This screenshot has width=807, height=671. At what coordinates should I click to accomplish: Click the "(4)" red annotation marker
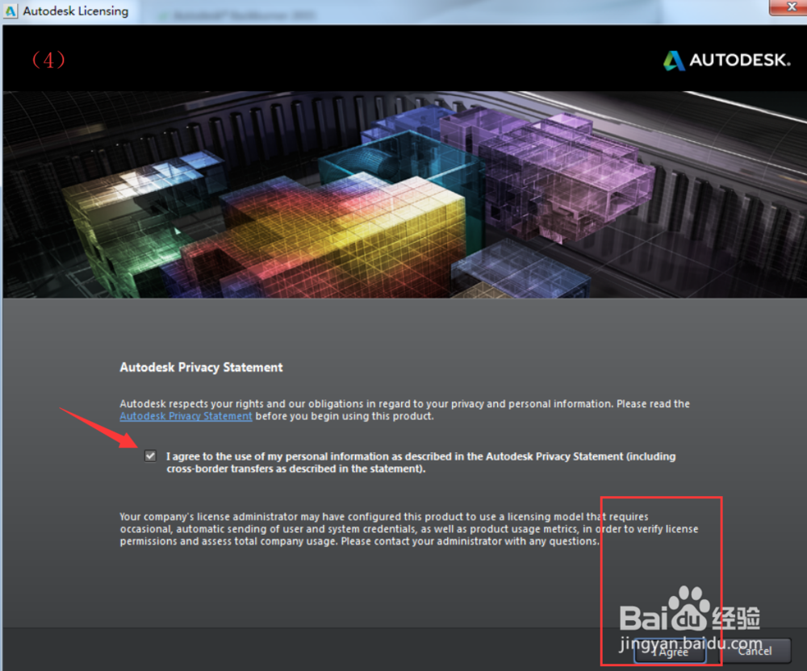pyautogui.click(x=48, y=60)
